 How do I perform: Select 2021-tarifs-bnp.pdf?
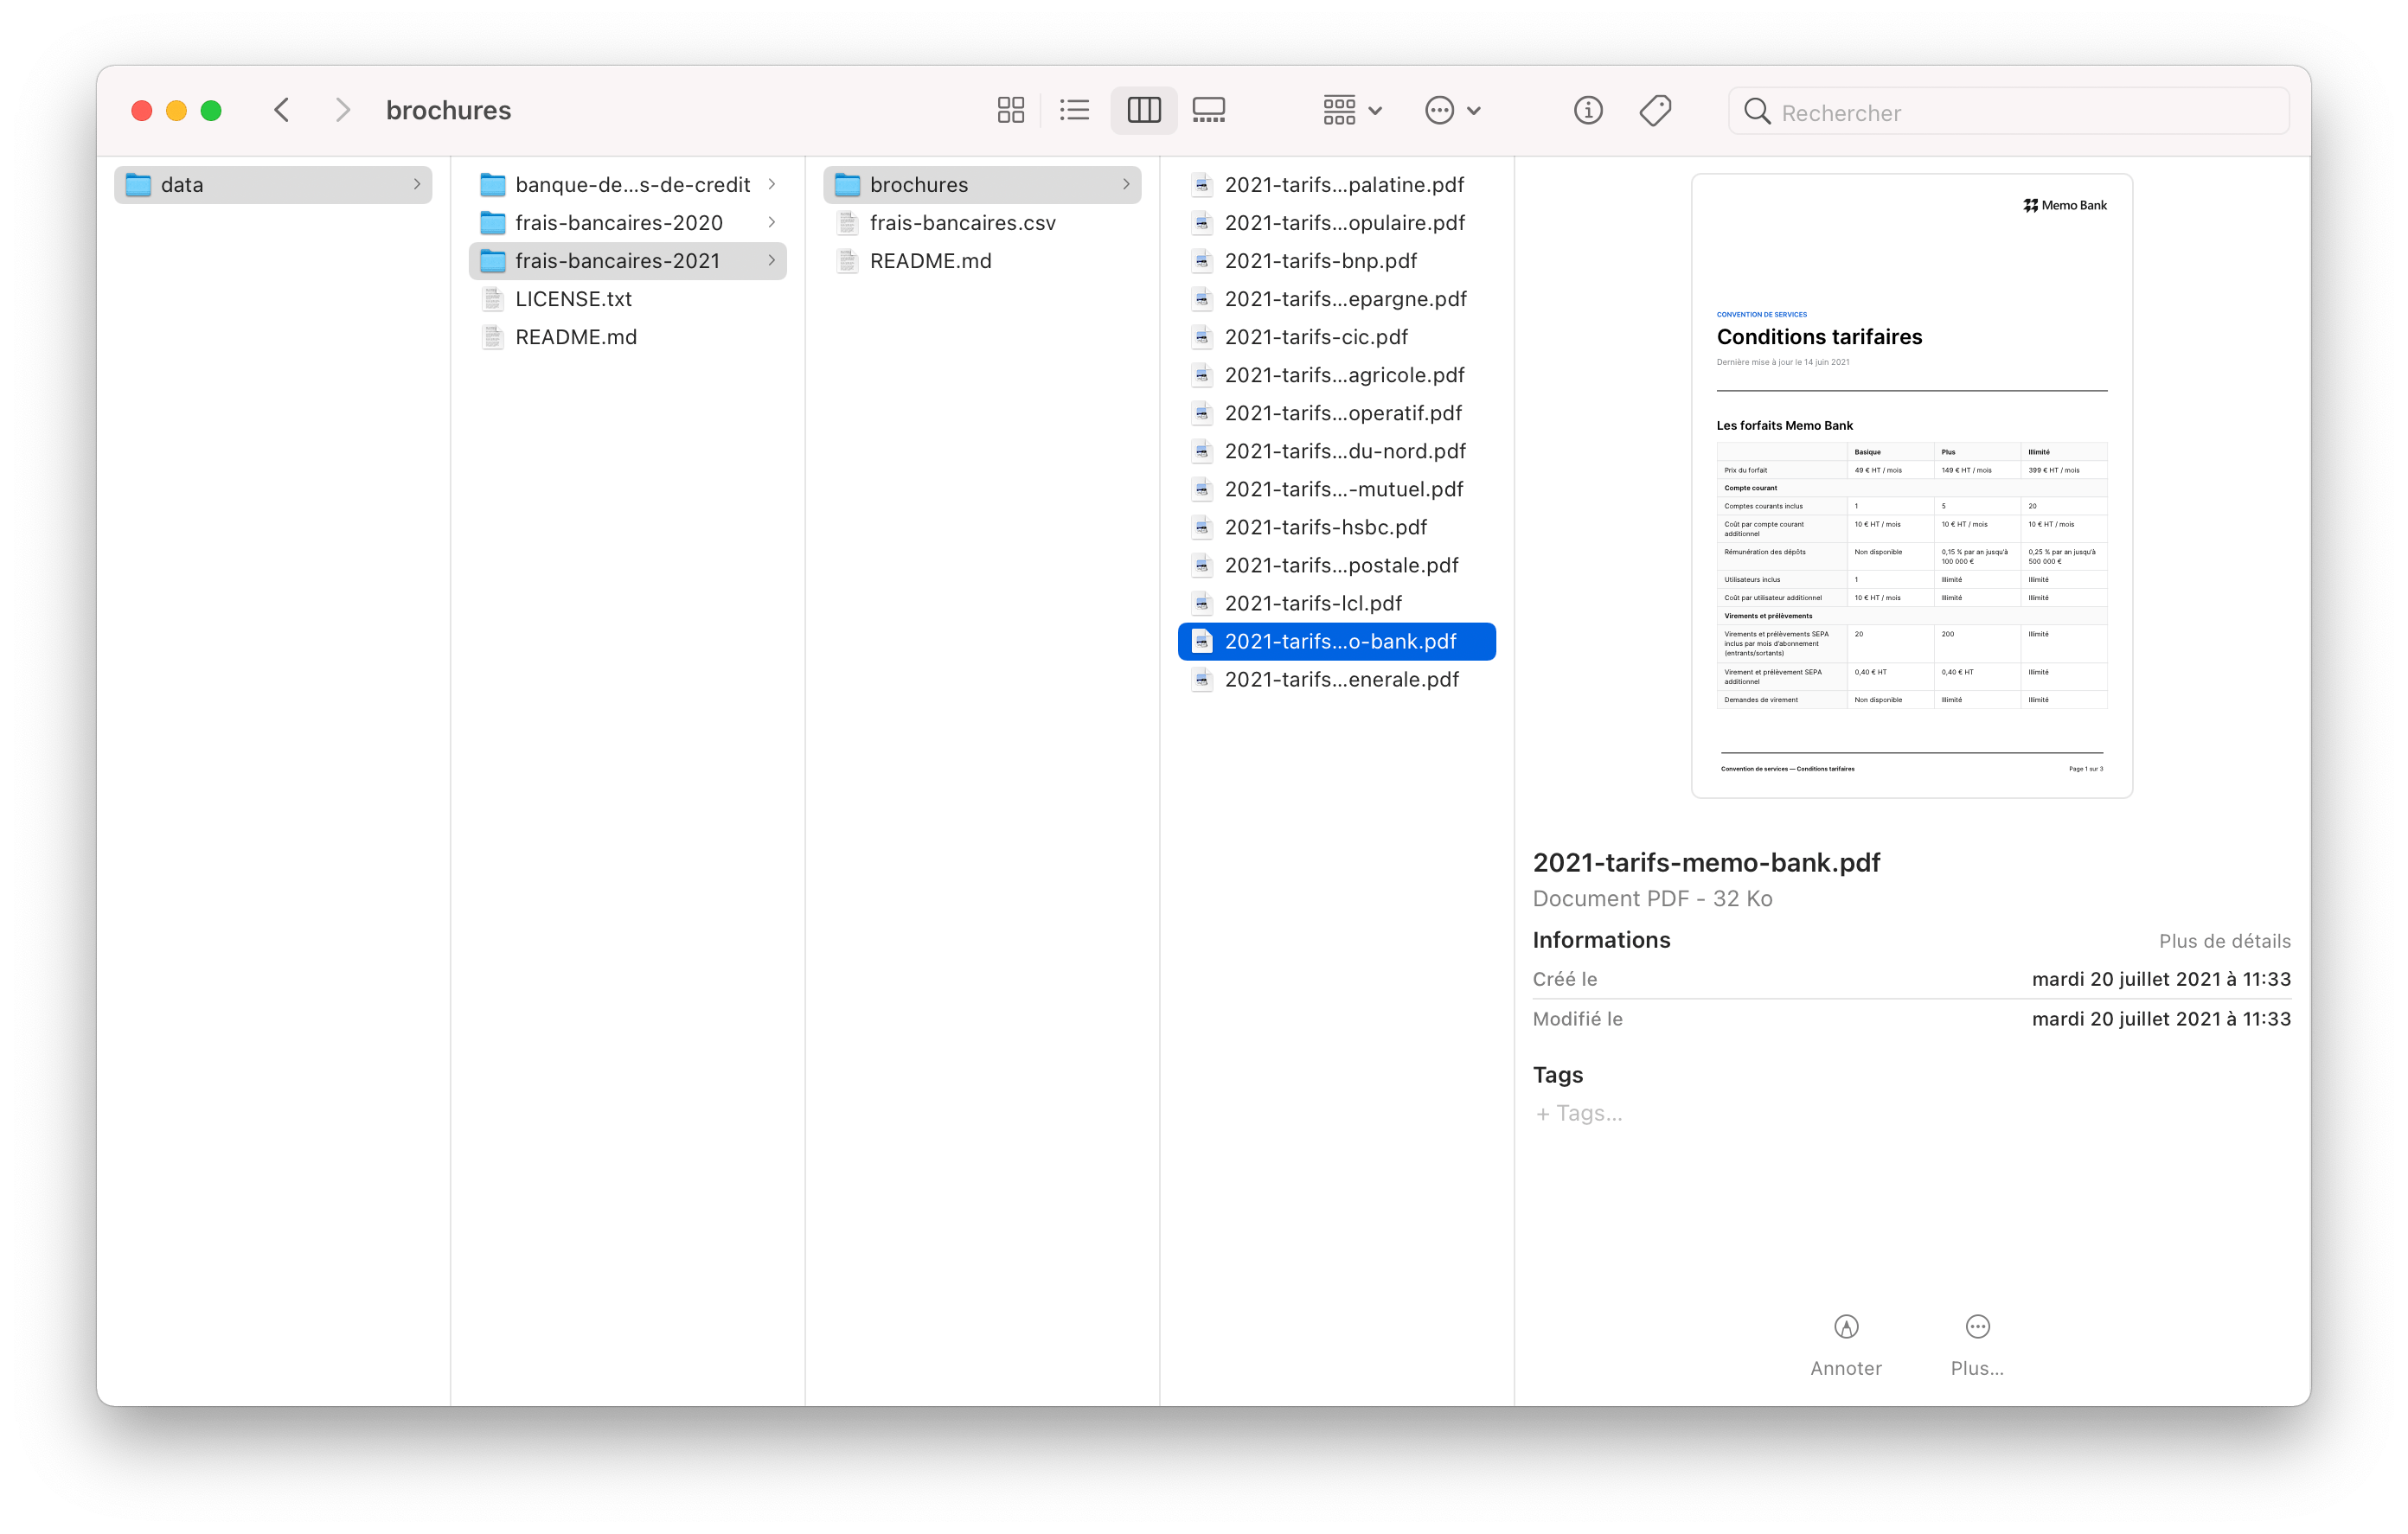pos(1336,261)
